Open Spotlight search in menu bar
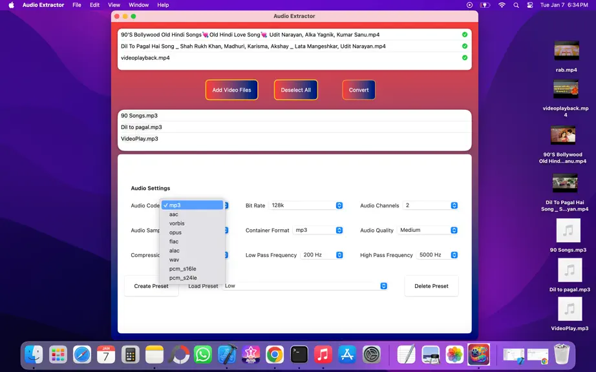This screenshot has height=372, width=596. 516,5
